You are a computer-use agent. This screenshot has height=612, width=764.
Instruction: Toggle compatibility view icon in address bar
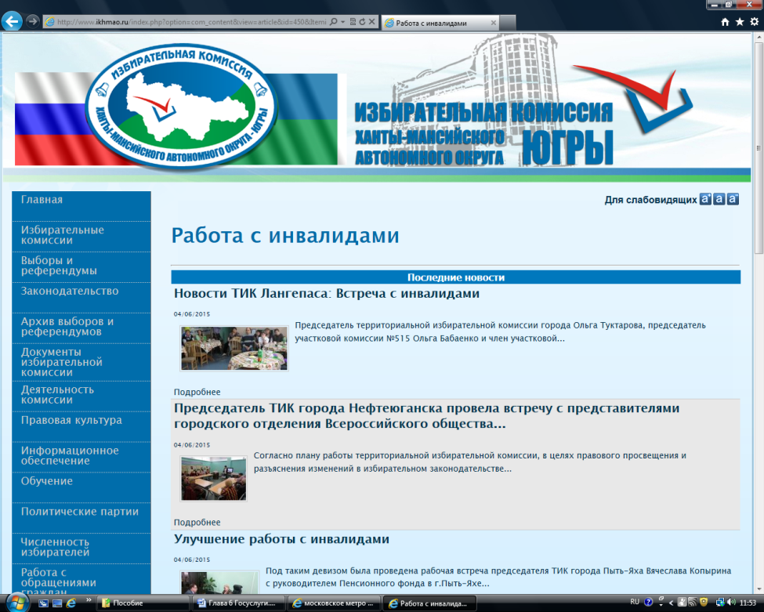tap(353, 22)
